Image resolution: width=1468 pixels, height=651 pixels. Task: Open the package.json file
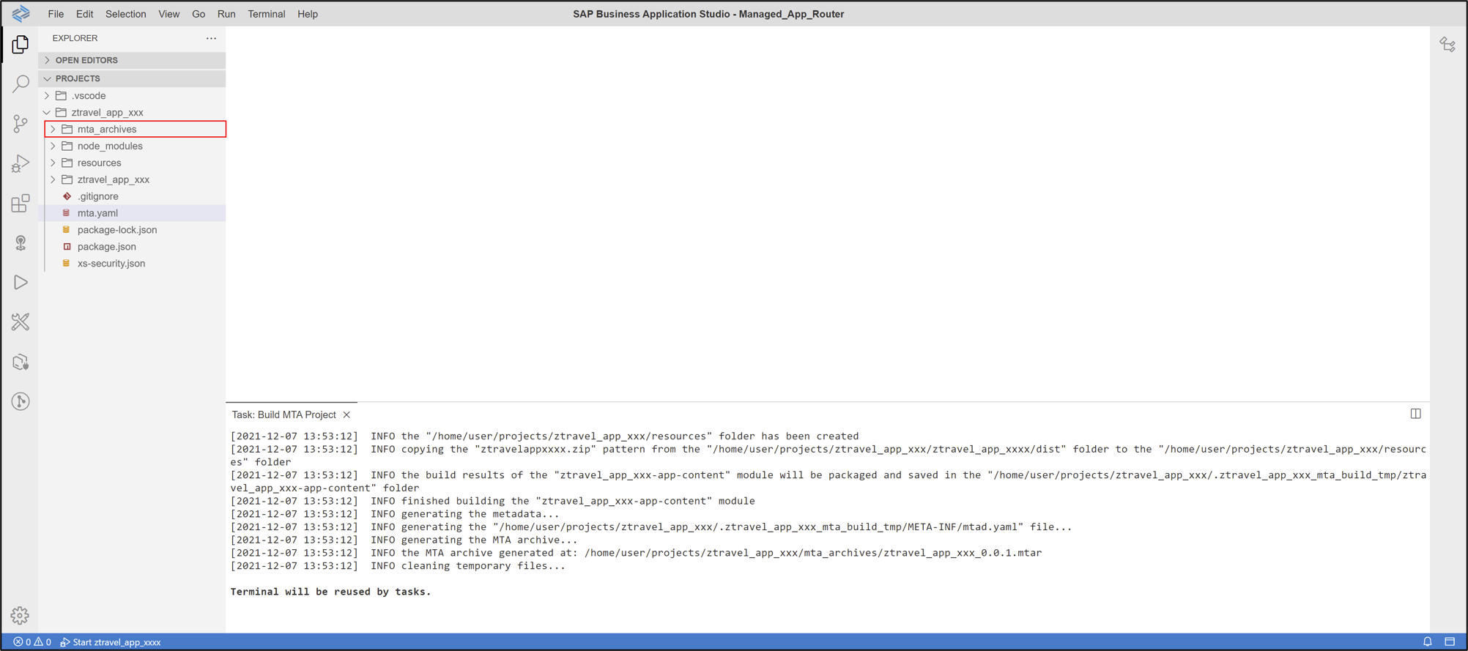coord(132,247)
